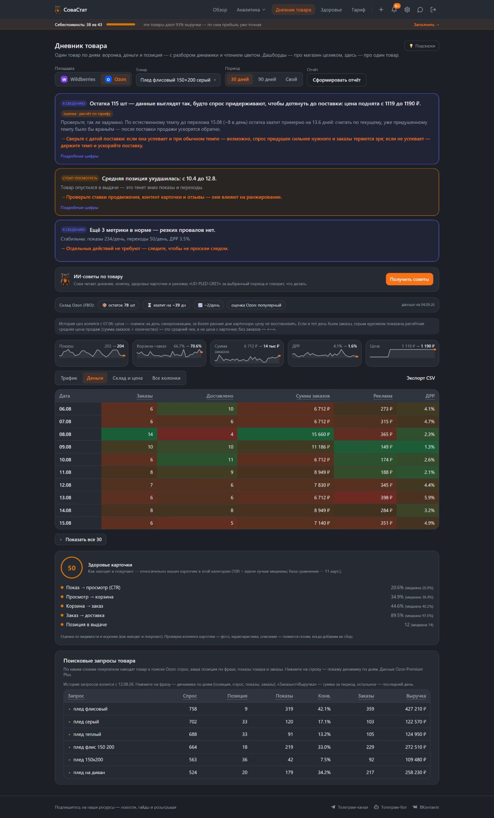Image resolution: width=494 pixels, height=818 pixels.
Task: Click Экспорт CSV
Action: (421, 378)
